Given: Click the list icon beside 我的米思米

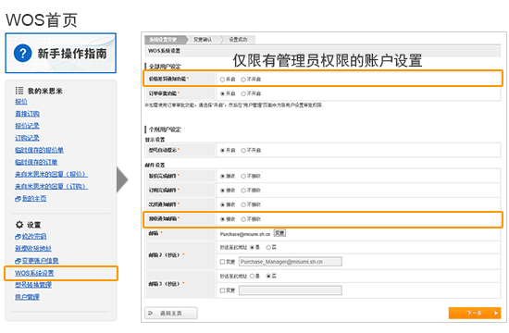Looking at the screenshot, I should 19,91.
